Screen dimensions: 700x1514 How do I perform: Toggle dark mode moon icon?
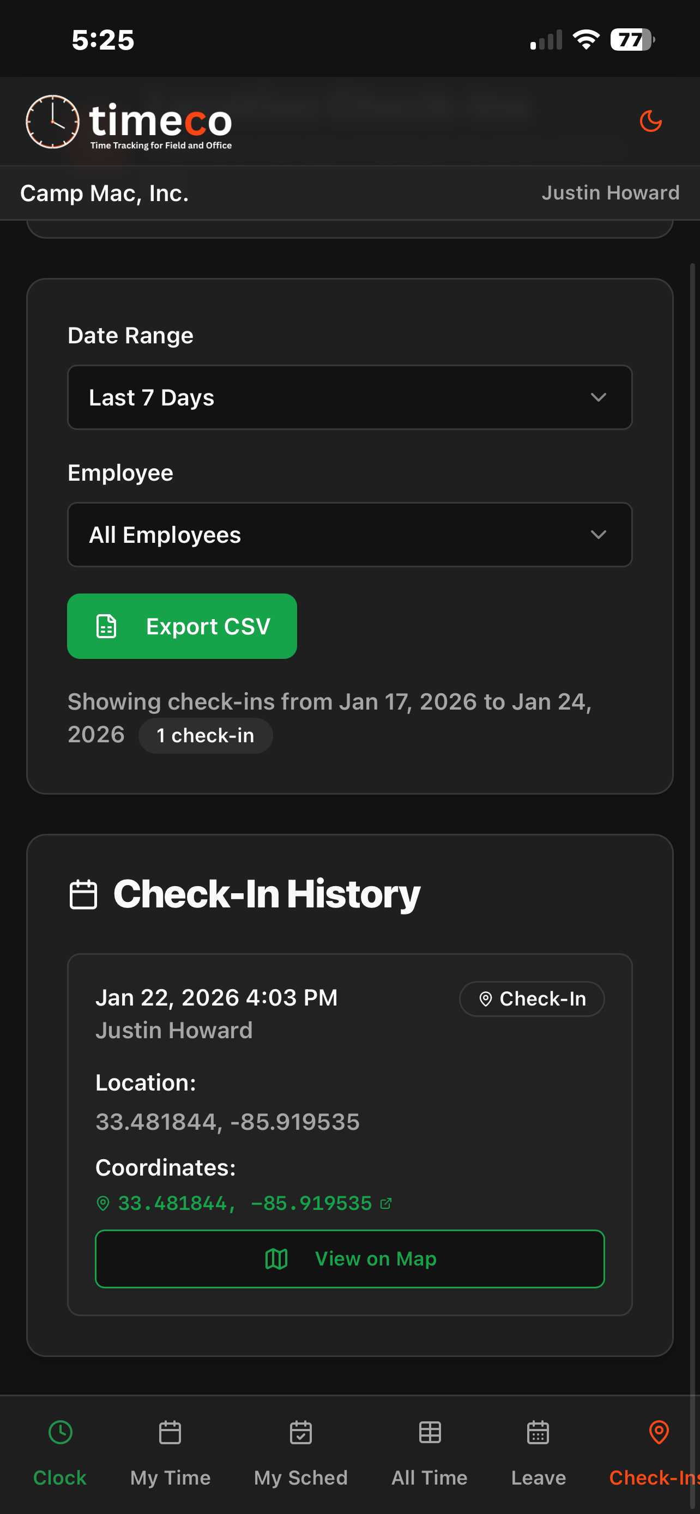click(x=650, y=121)
